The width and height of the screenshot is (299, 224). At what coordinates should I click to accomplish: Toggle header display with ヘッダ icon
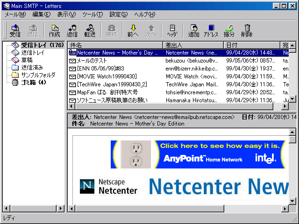(x=172, y=31)
